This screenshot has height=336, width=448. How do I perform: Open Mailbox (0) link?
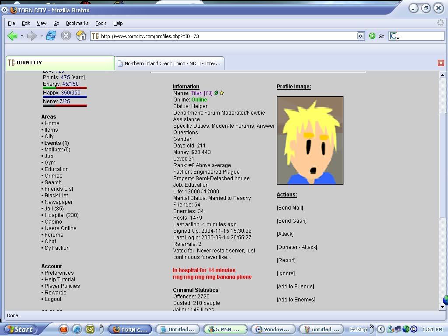click(x=57, y=150)
